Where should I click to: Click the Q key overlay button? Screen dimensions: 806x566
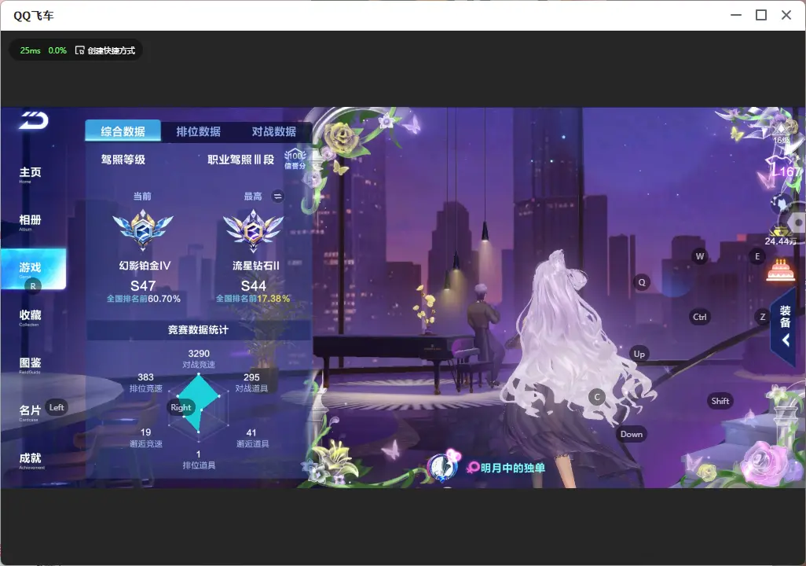(642, 282)
